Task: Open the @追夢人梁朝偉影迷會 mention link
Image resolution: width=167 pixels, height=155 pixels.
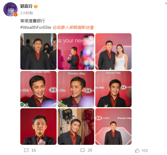Action: click(73, 27)
